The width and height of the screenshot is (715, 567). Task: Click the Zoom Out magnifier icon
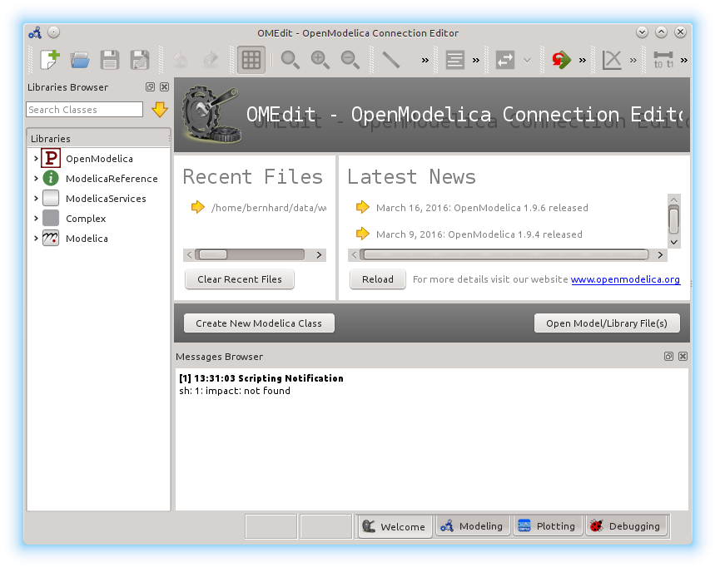tap(350, 60)
